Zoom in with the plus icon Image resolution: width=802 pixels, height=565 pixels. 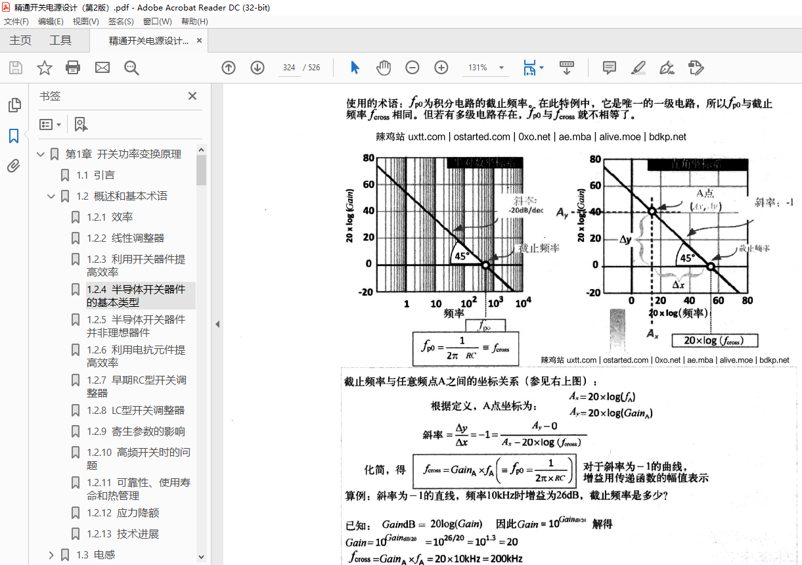click(x=441, y=68)
